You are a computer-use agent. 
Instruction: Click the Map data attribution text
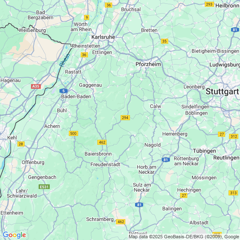tap(184, 237)
